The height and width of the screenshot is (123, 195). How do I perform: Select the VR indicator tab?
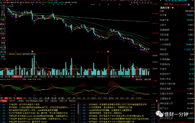(88, 98)
